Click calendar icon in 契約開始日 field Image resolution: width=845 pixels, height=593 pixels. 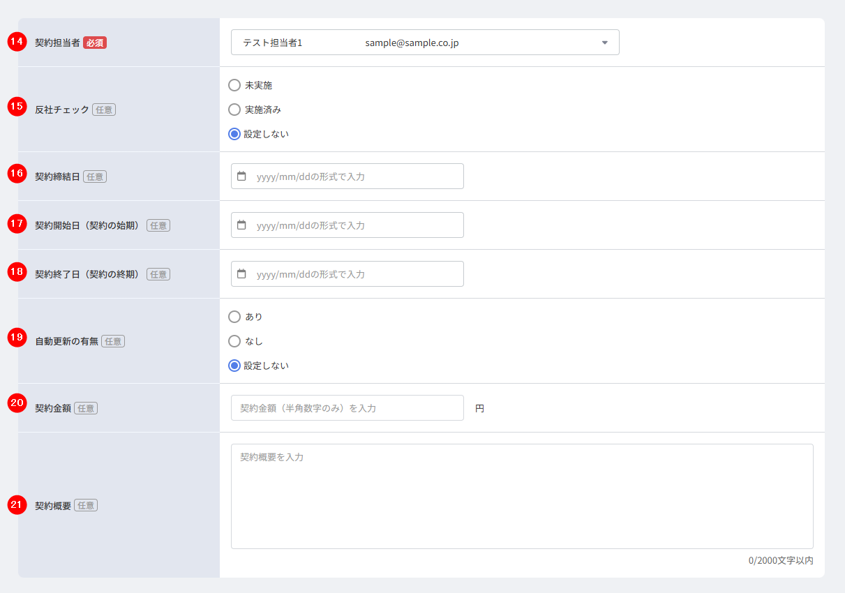click(x=241, y=225)
